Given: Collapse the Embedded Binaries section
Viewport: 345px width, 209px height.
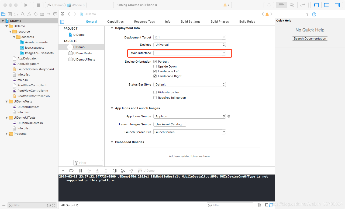Looking at the screenshot, I should coord(112,142).
